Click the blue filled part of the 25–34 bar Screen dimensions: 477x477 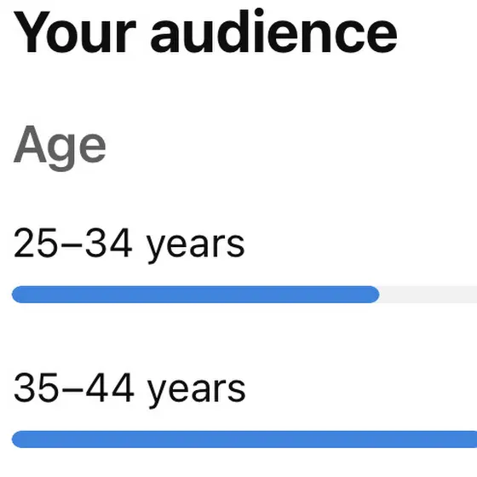click(x=196, y=295)
